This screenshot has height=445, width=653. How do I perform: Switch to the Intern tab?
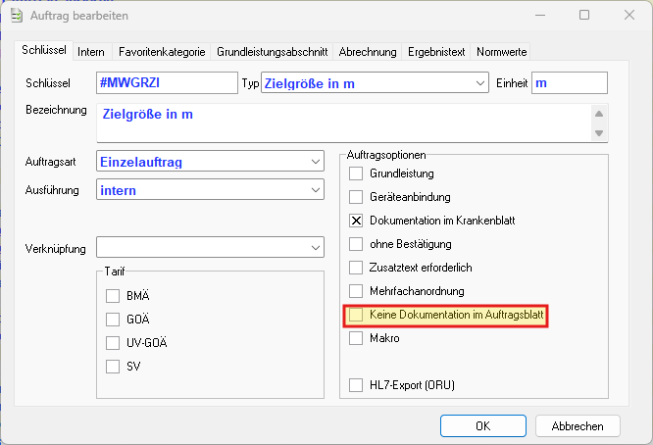point(91,51)
